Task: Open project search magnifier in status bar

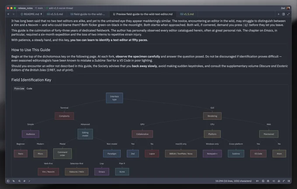Action: (19, 181)
